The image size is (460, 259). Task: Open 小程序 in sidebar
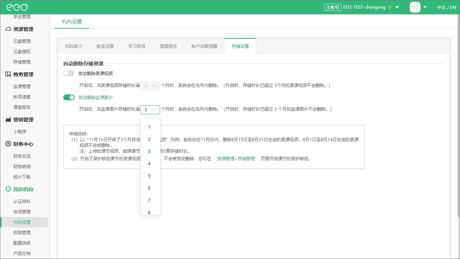[x=20, y=132]
